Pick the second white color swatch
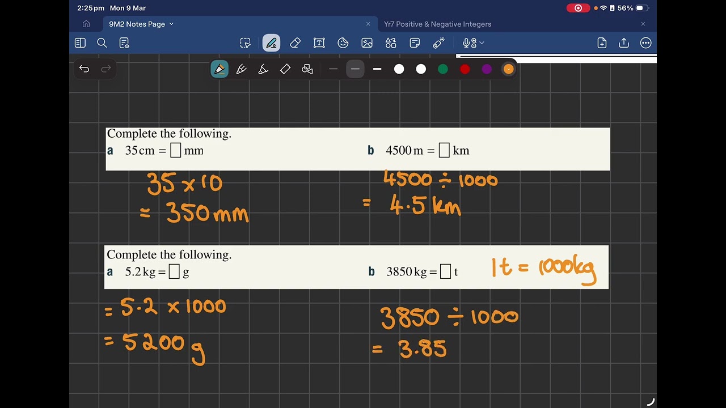 pos(421,69)
